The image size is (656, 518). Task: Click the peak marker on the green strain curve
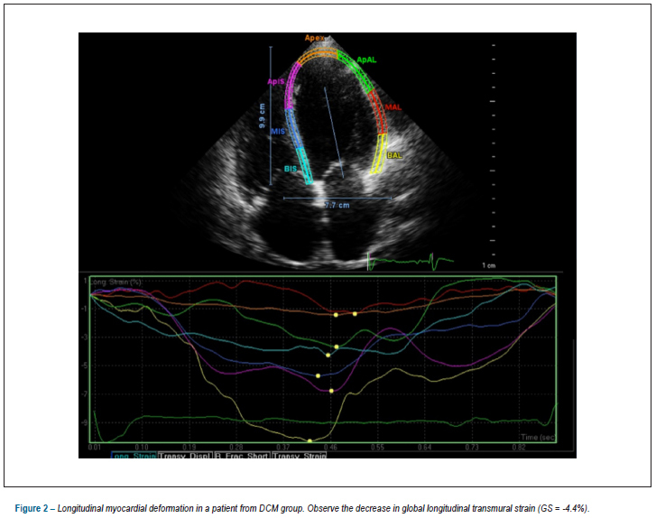[x=337, y=347]
